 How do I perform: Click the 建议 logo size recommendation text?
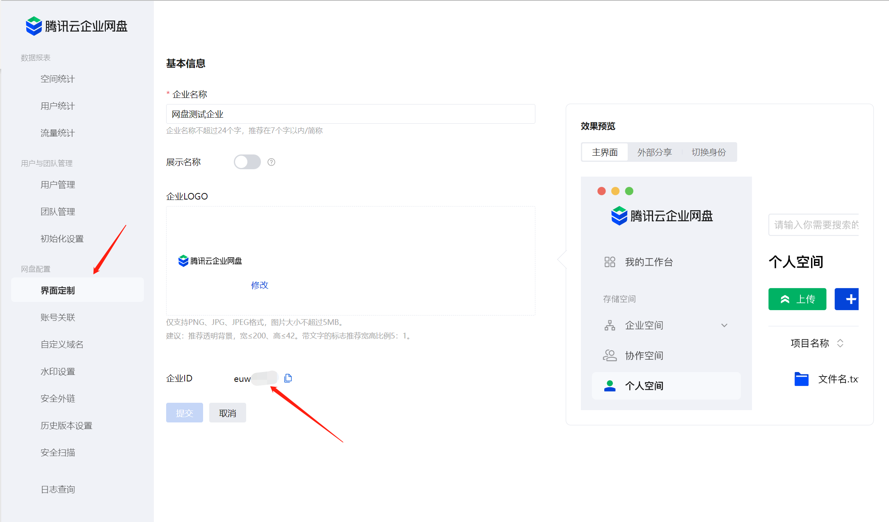coord(290,336)
